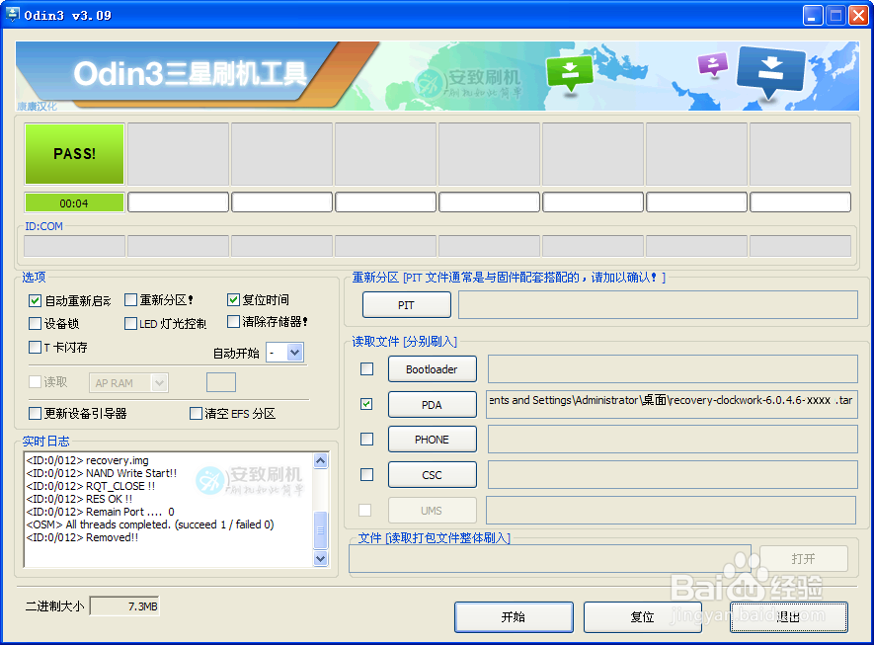Close the Odin3 window
This screenshot has width=874, height=645.
point(858,15)
